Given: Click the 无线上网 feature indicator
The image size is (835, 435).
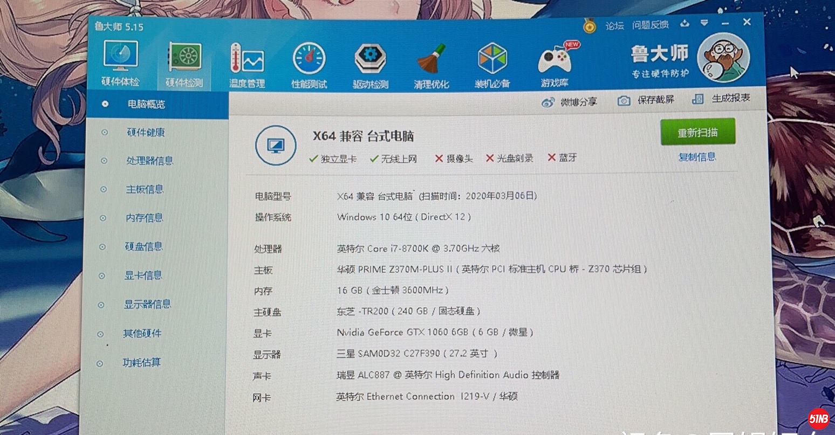Looking at the screenshot, I should tap(394, 159).
